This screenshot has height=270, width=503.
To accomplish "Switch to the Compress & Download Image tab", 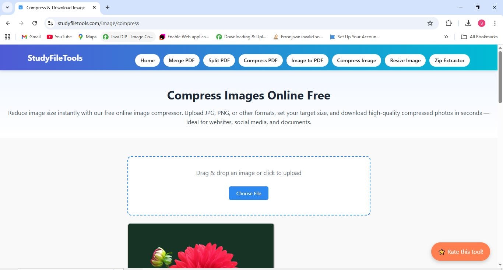I will [55, 7].
